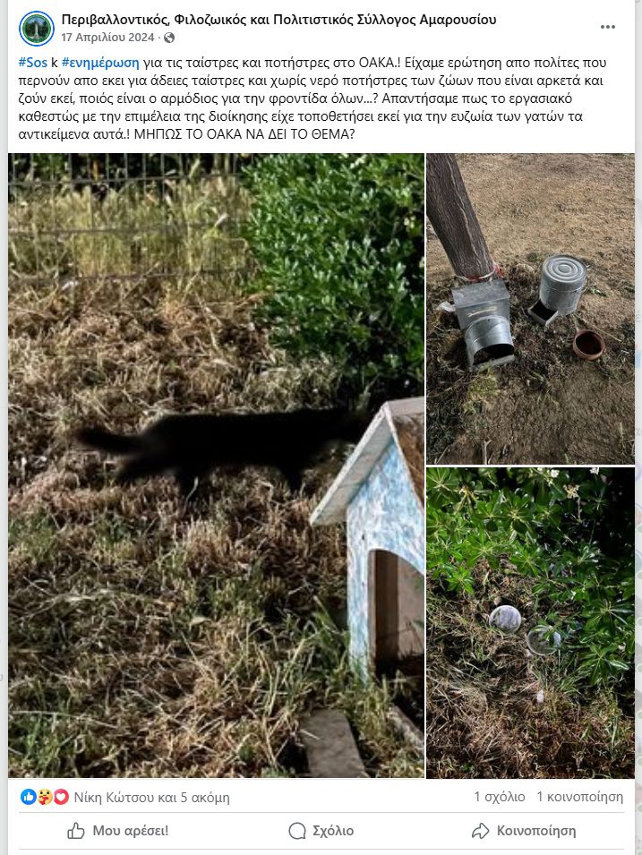Open the #Sos hashtag link

[x=33, y=62]
